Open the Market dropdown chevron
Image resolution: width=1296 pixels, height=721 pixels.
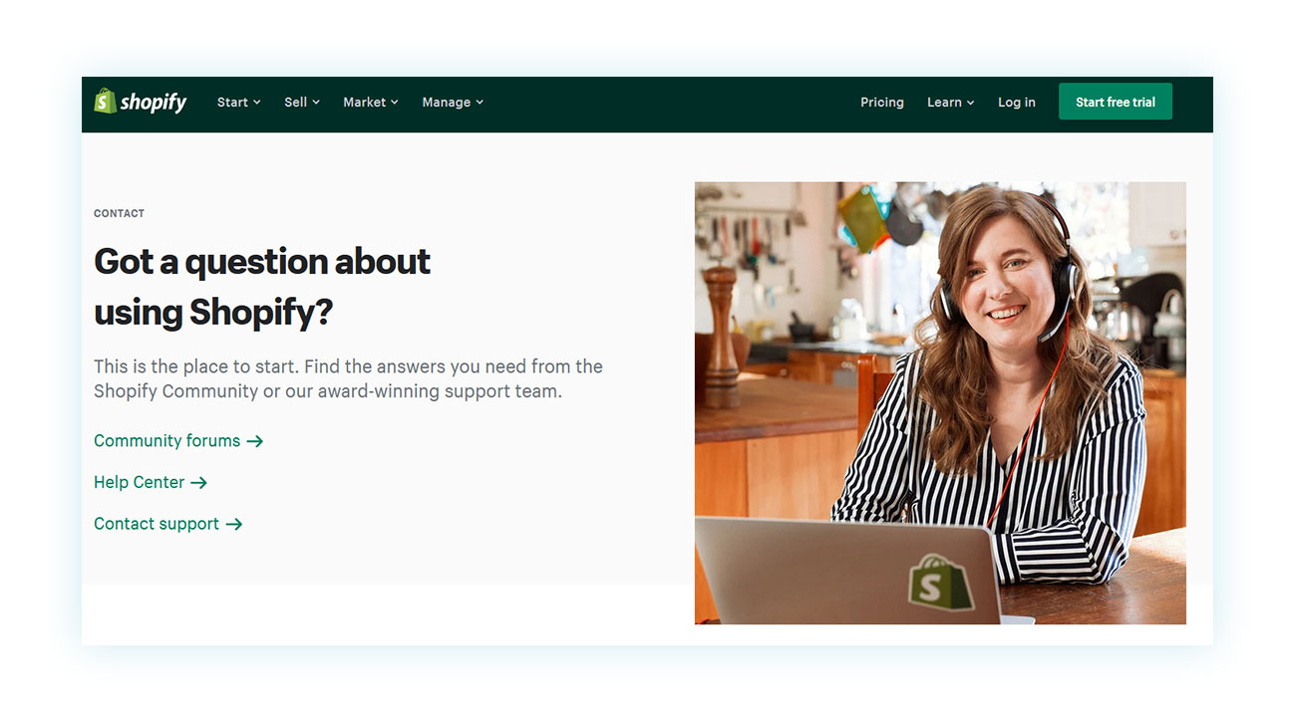pyautogui.click(x=395, y=103)
